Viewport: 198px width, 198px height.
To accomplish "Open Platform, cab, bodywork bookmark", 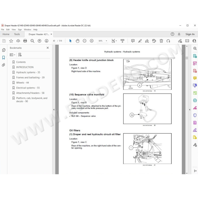I will click(x=32, y=100).
